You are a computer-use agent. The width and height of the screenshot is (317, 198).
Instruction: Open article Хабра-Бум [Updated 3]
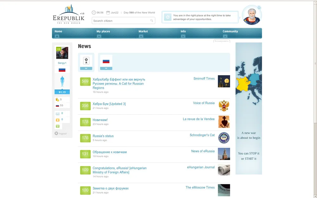[x=109, y=104]
